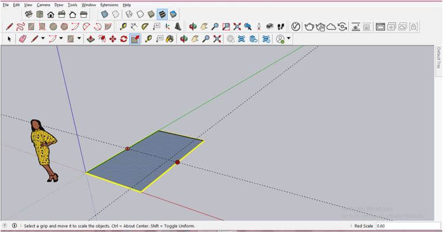Screen dimensions: 444x233
Task: Open the Camera menu
Action: point(43,5)
